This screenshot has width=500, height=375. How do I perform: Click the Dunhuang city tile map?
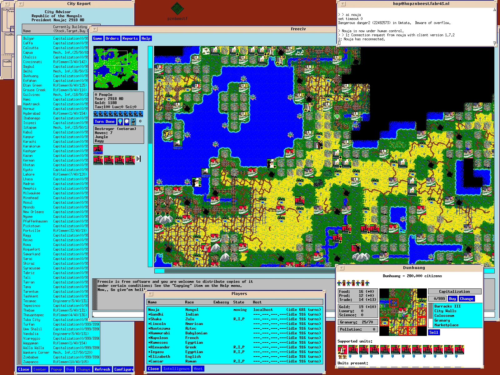click(403, 312)
